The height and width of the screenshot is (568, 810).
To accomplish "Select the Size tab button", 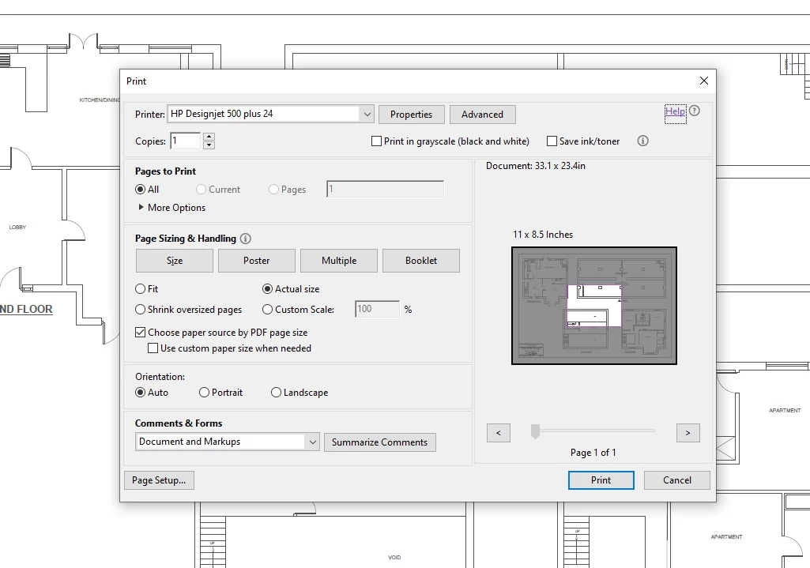I will click(175, 261).
